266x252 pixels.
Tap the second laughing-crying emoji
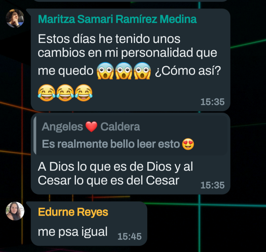coord(65,93)
